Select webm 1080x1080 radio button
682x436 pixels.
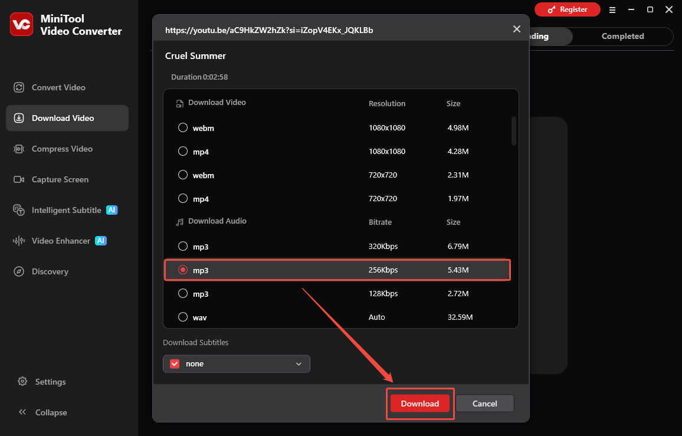(183, 127)
